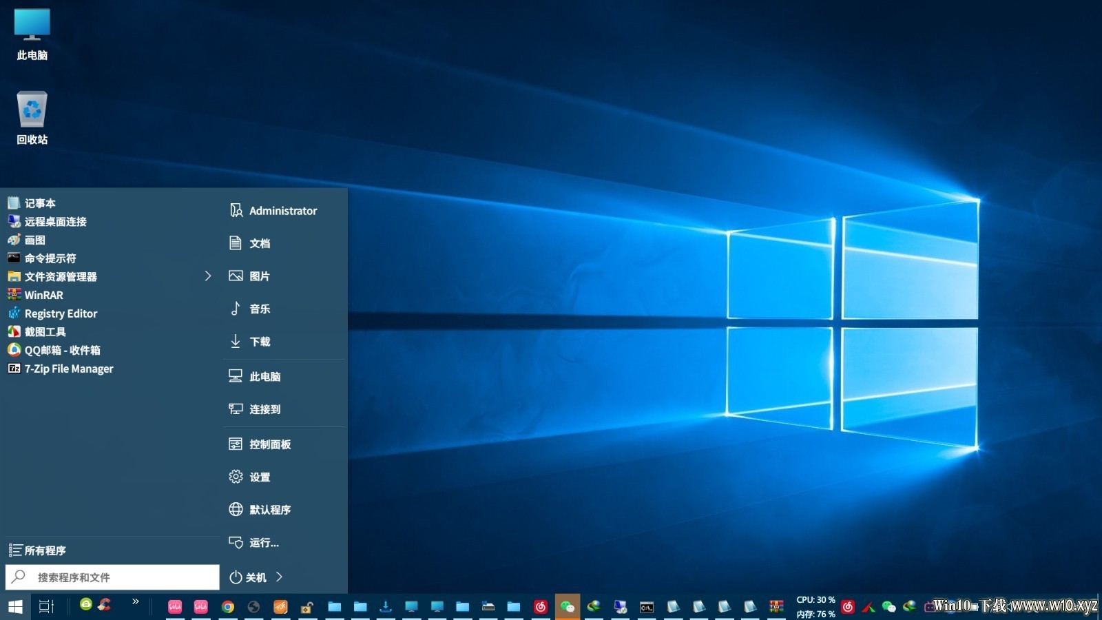The width and height of the screenshot is (1102, 620).
Task: Focus the 搜索程序和文件 search box
Action: click(112, 577)
